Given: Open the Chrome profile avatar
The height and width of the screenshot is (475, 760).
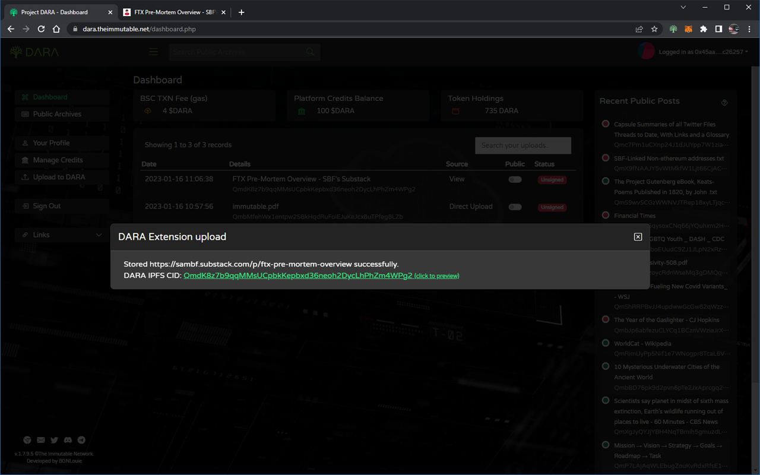Looking at the screenshot, I should tap(734, 28).
